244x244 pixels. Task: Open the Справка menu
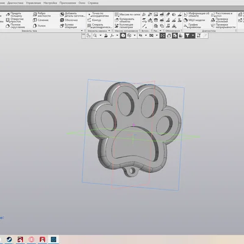[x=93, y=3]
